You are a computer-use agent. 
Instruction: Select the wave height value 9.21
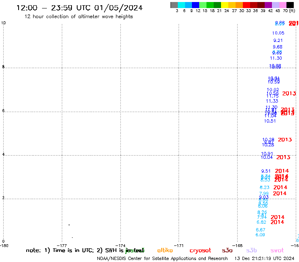[x=278, y=40]
